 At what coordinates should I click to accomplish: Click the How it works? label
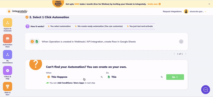[37, 26]
